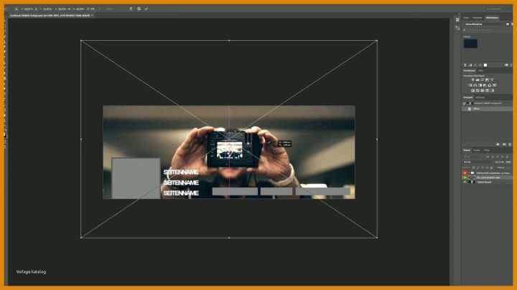
Task: Toggle visibility of the middle layer
Action: [x=465, y=178]
